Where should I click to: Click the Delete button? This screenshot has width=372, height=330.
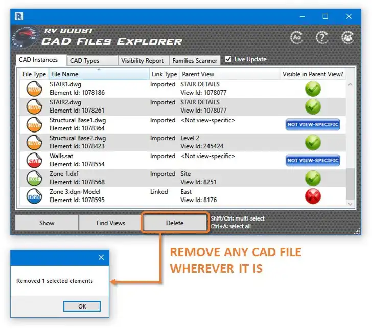pyautogui.click(x=175, y=223)
